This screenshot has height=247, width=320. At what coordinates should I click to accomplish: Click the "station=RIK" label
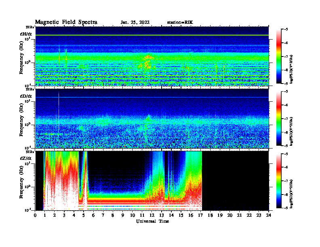180,23
